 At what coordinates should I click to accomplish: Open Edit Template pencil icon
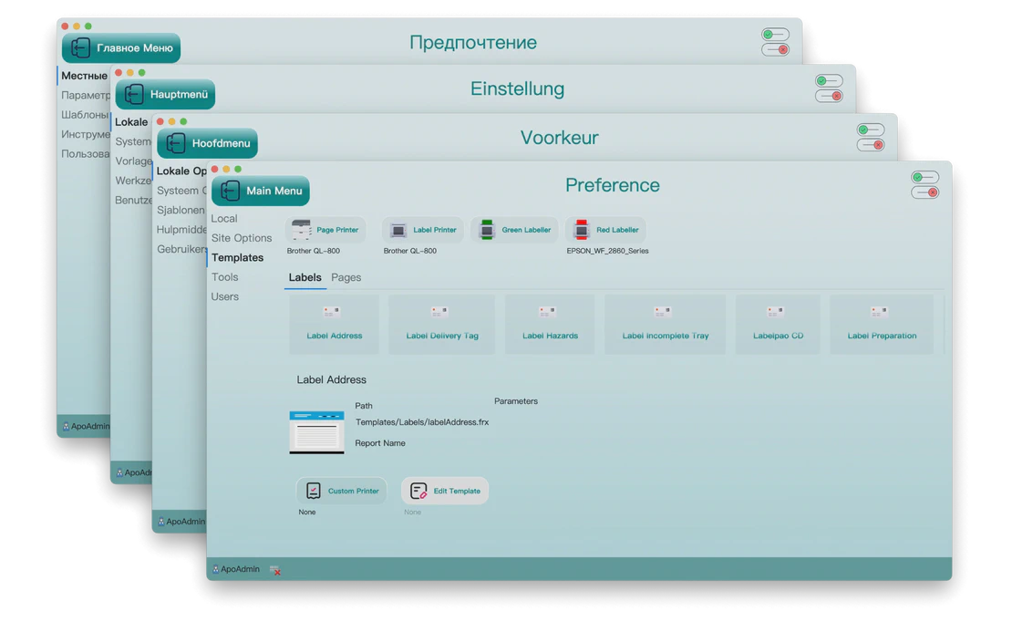coord(418,491)
